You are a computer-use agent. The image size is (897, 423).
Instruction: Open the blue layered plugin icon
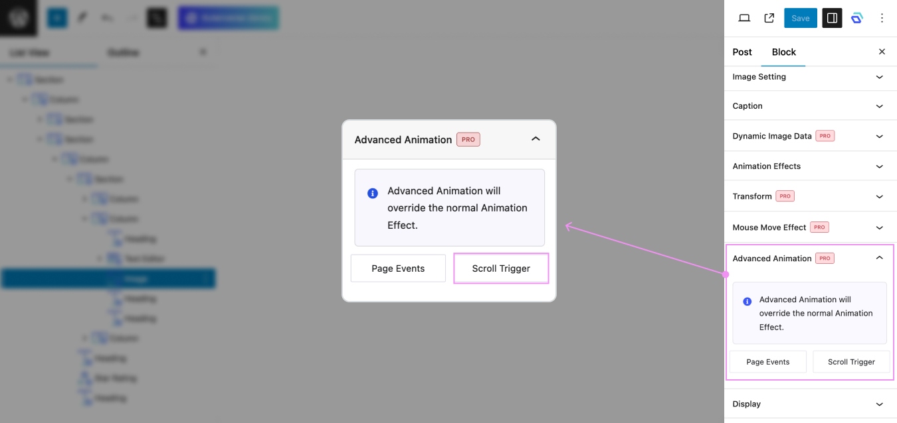(x=856, y=18)
